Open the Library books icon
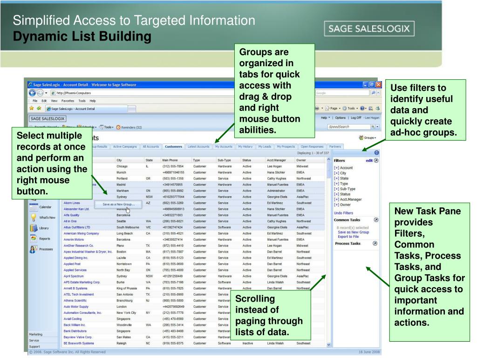Image resolution: width=477 pixels, height=358 pixels. 34,228
